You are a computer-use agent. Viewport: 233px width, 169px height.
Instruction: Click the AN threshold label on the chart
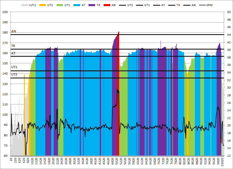[14, 31]
